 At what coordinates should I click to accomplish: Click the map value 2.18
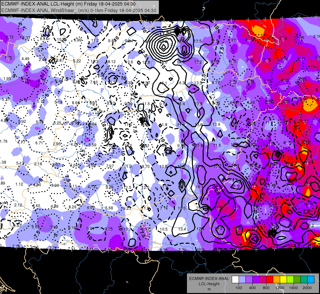click(38, 164)
